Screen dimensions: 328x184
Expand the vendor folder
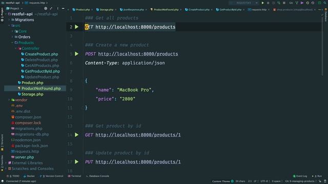(9, 100)
